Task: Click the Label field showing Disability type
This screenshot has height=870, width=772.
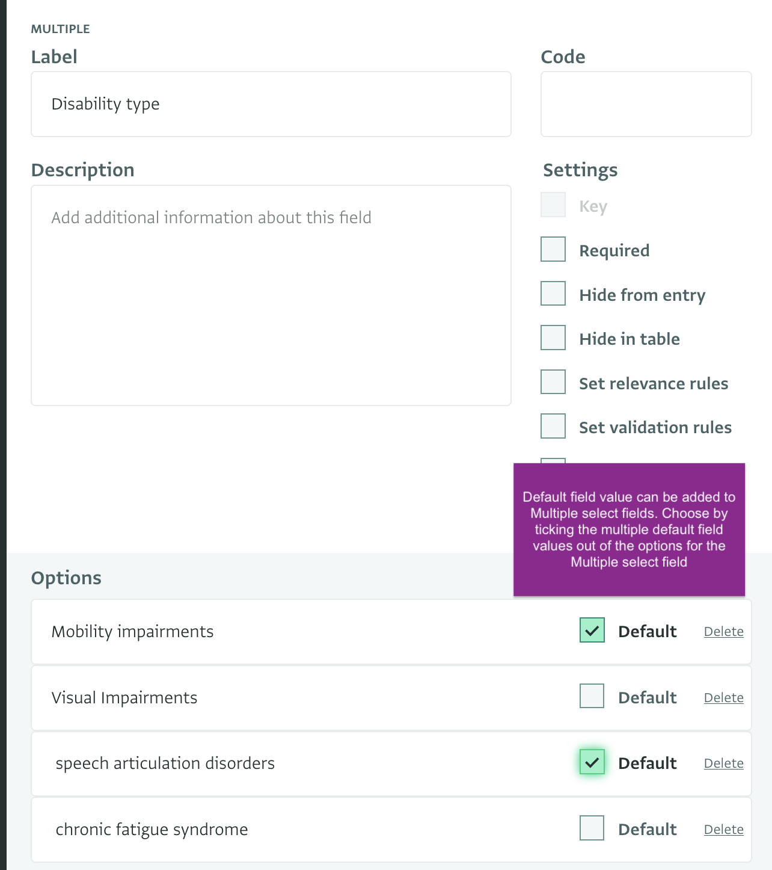Action: (271, 103)
